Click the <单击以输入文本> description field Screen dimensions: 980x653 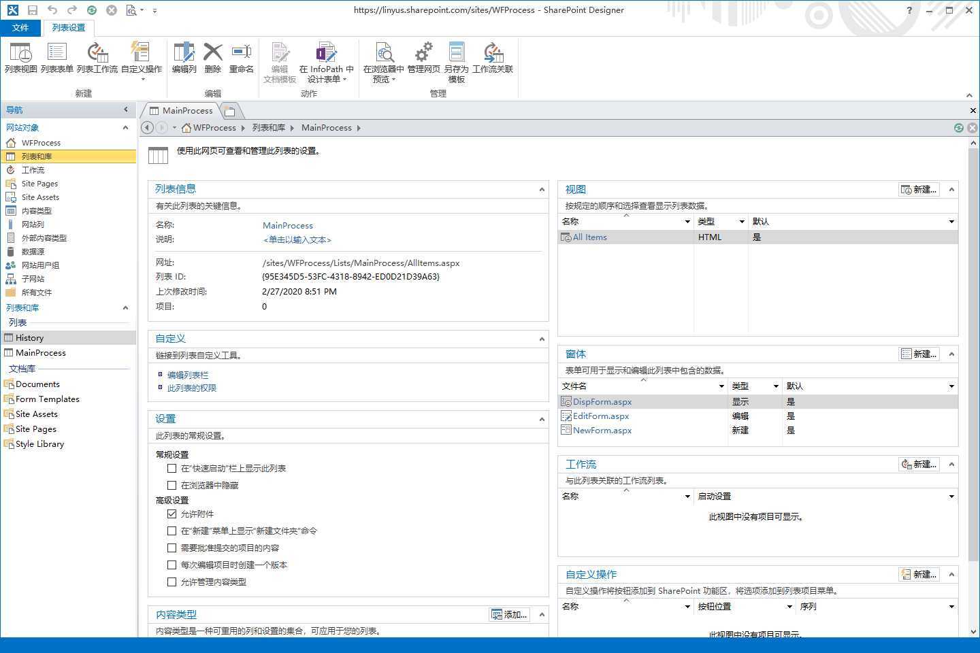click(x=297, y=240)
